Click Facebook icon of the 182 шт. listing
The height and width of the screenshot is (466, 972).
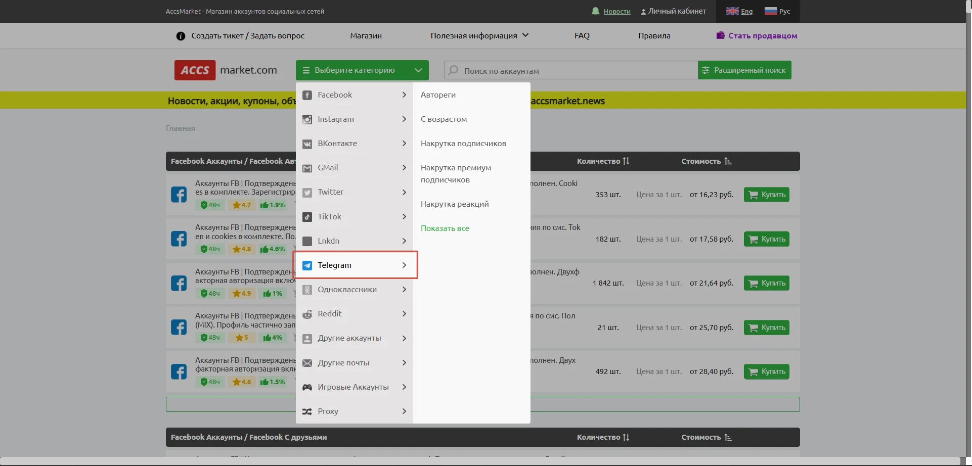[x=179, y=239]
